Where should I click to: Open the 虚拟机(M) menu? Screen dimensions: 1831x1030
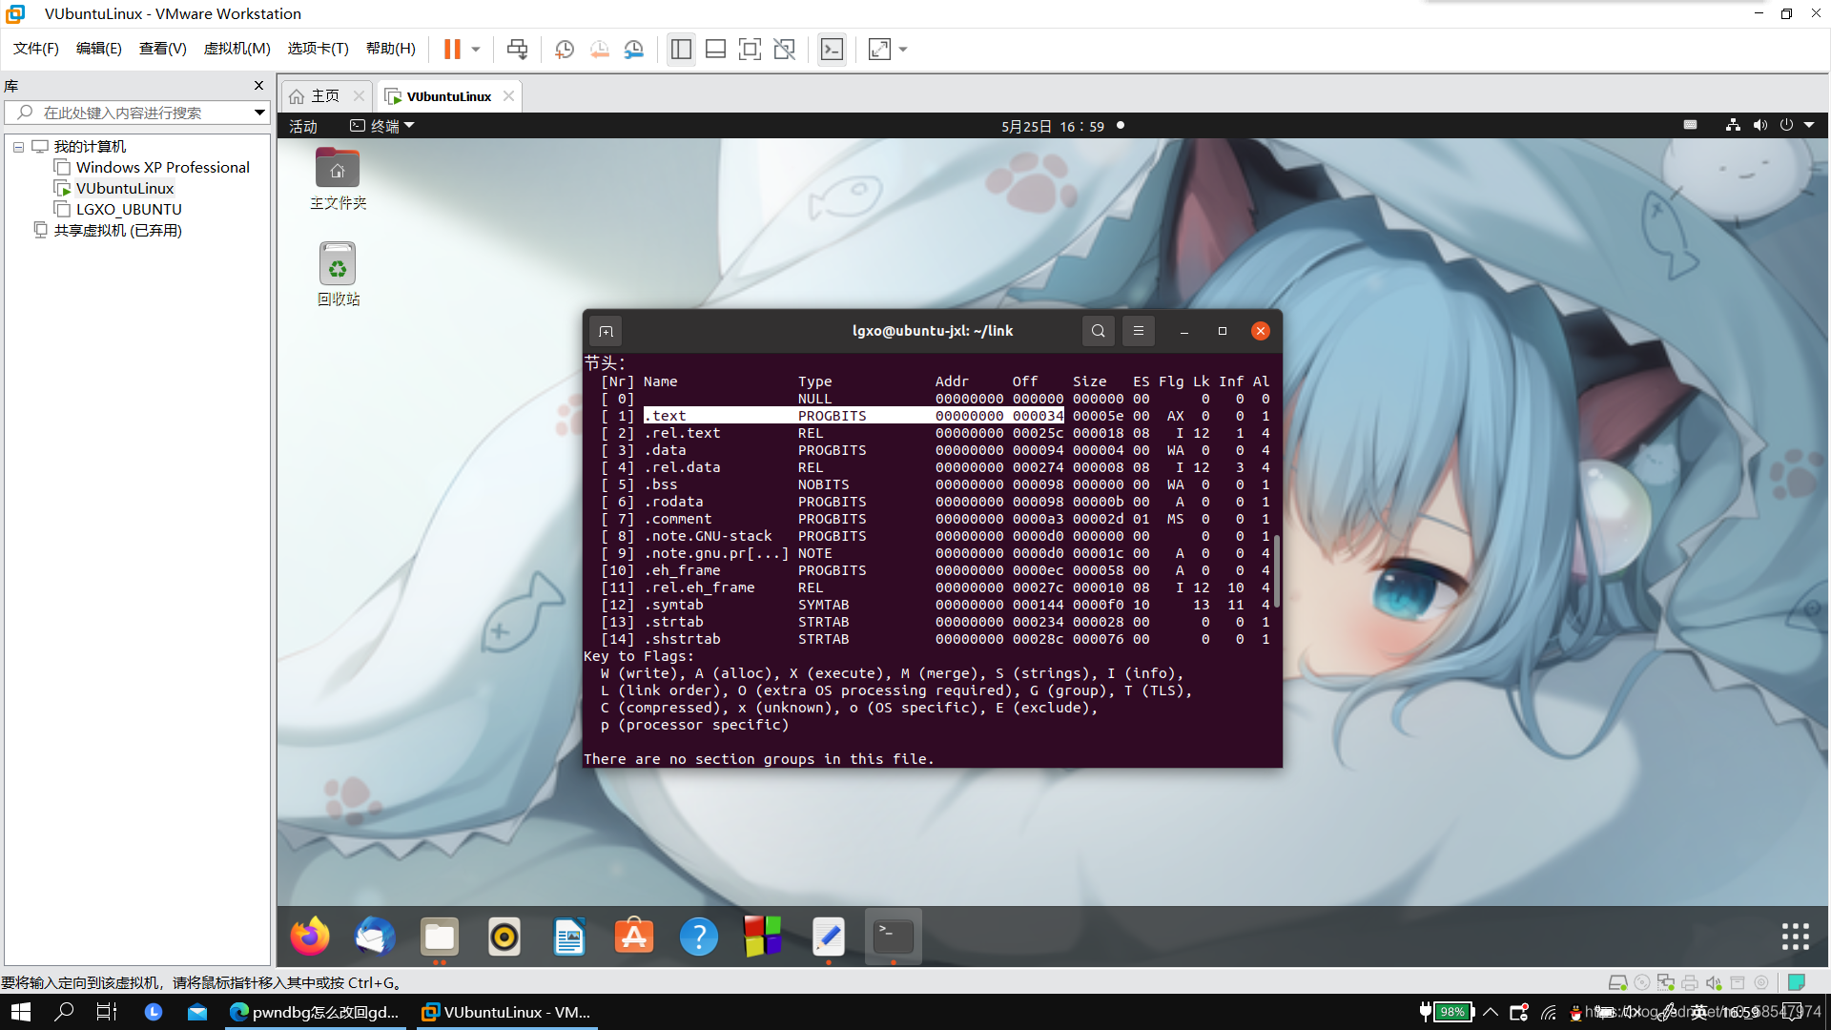(237, 49)
